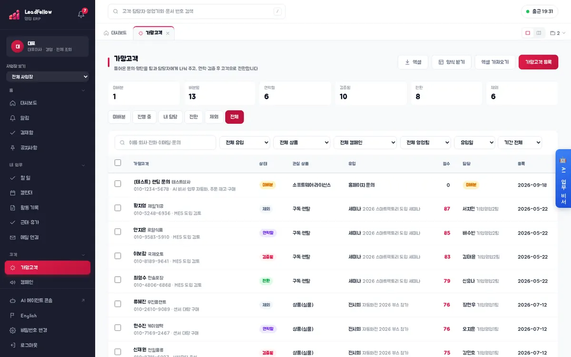571x357 pixels.
Task: Open the 유입일 date type dropdown
Action: pos(474,142)
